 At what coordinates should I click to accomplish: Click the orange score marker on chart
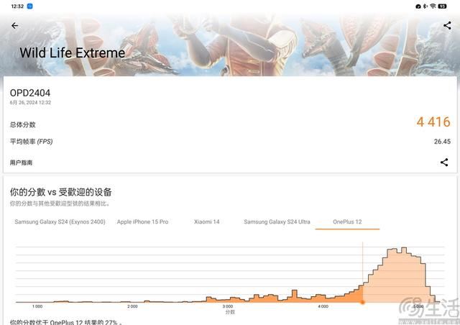click(x=362, y=302)
